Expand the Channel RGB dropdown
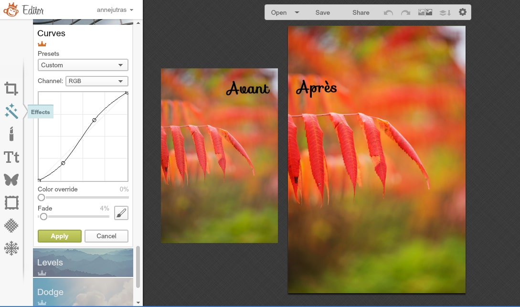 (x=96, y=81)
